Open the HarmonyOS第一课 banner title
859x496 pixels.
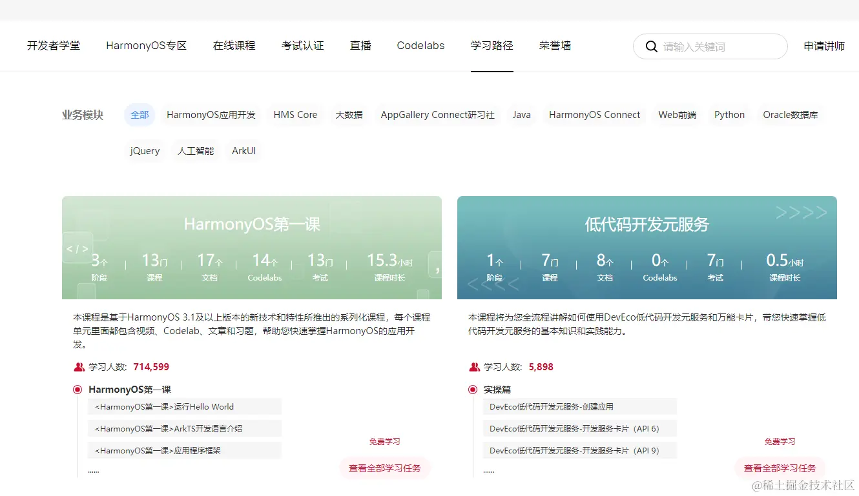click(252, 224)
